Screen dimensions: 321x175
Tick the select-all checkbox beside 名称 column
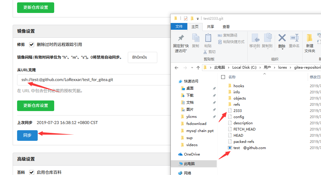[223, 77]
